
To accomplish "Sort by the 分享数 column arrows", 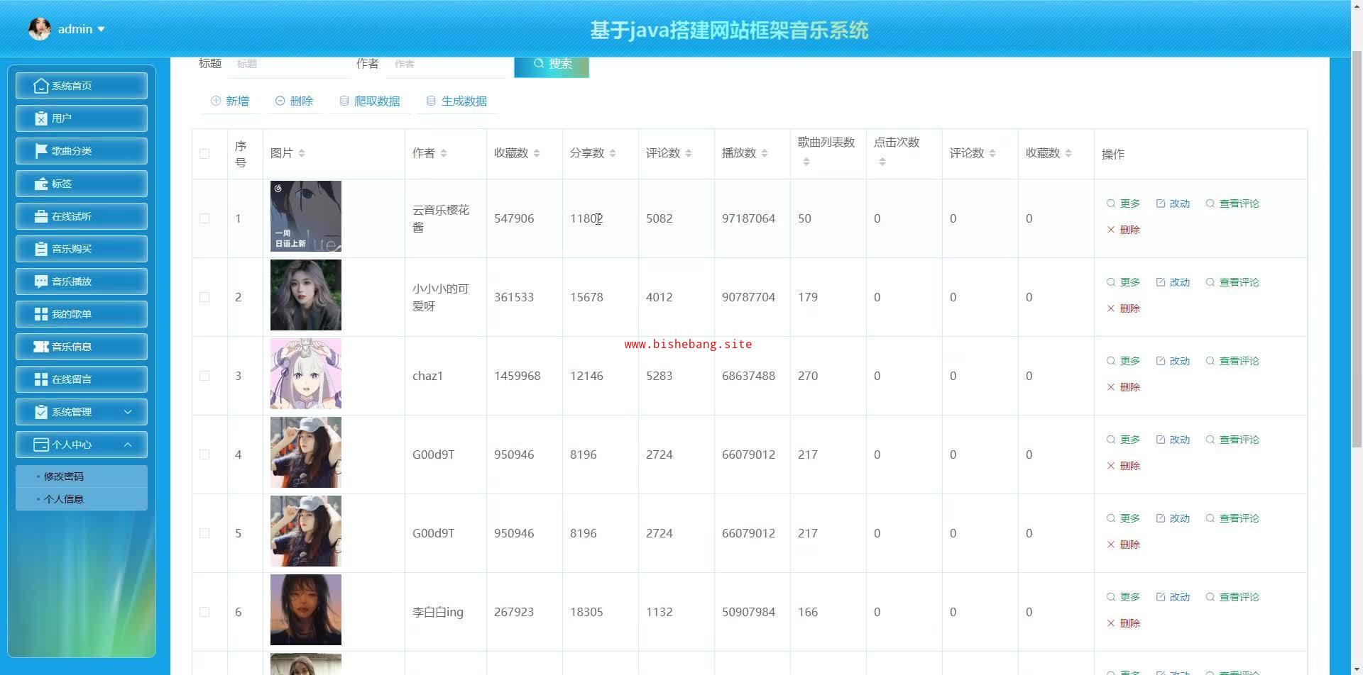I will 613,153.
